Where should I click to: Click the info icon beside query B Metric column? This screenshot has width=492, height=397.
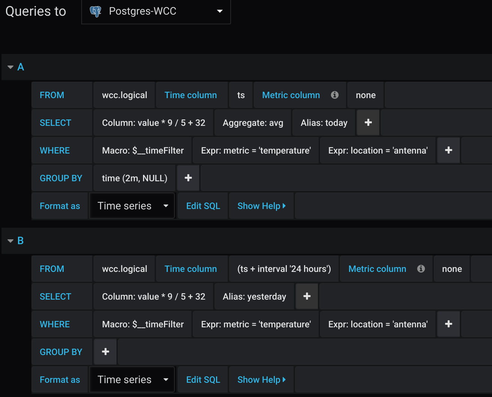coord(421,269)
